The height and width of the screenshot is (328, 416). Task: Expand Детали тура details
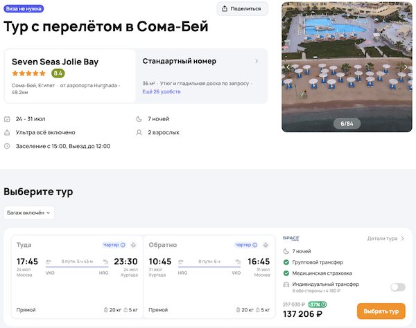click(385, 239)
